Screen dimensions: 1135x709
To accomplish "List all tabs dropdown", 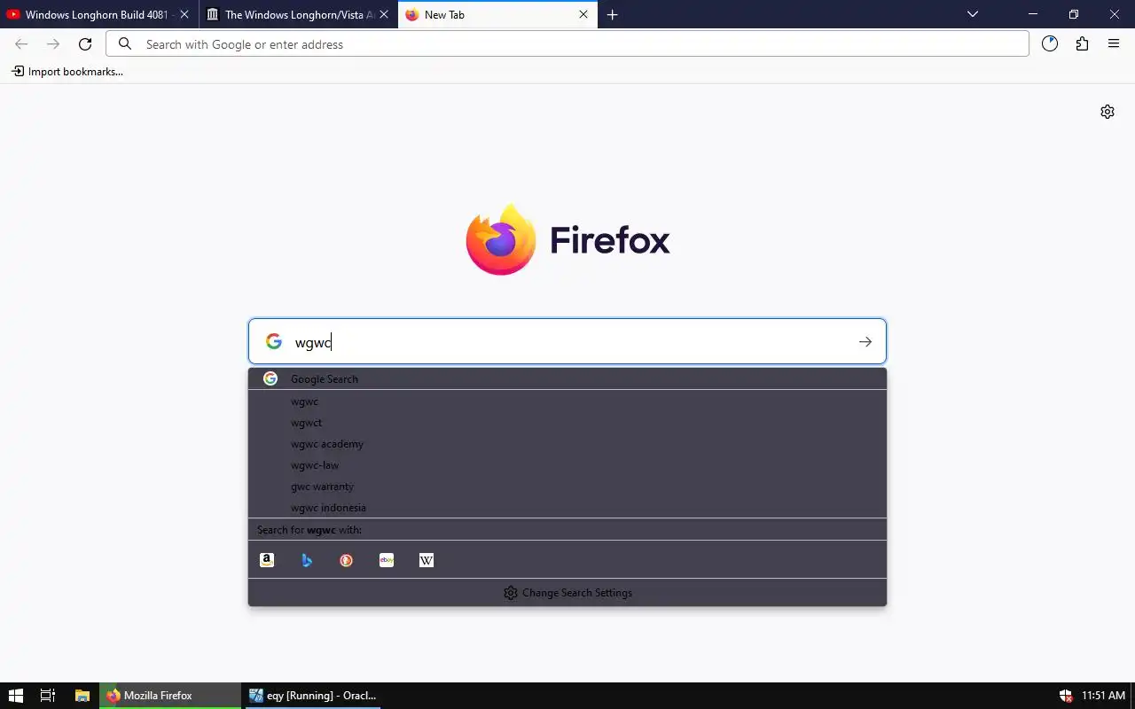I will pyautogui.click(x=973, y=14).
